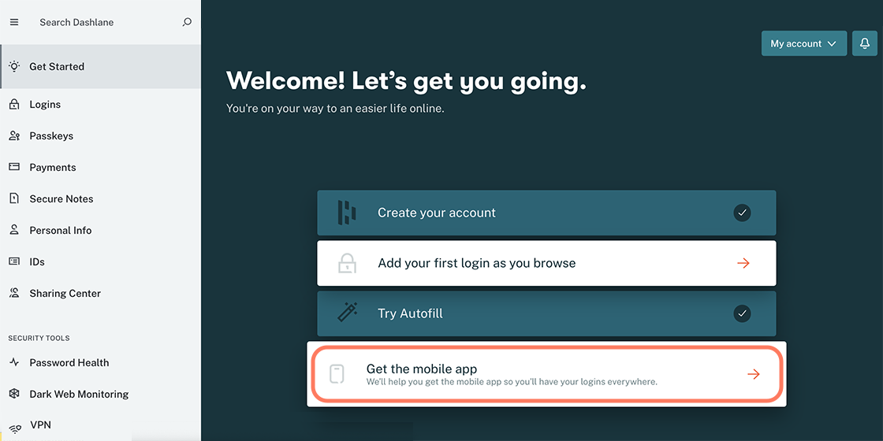Click the Dark Web Monitoring icon
The width and height of the screenshot is (883, 441).
tap(14, 394)
